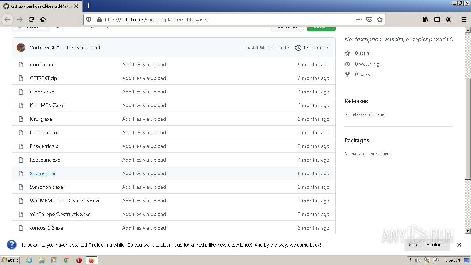The height and width of the screenshot is (265, 471).
Task: Click commit message for Losinium.exe row
Action: pos(144,132)
